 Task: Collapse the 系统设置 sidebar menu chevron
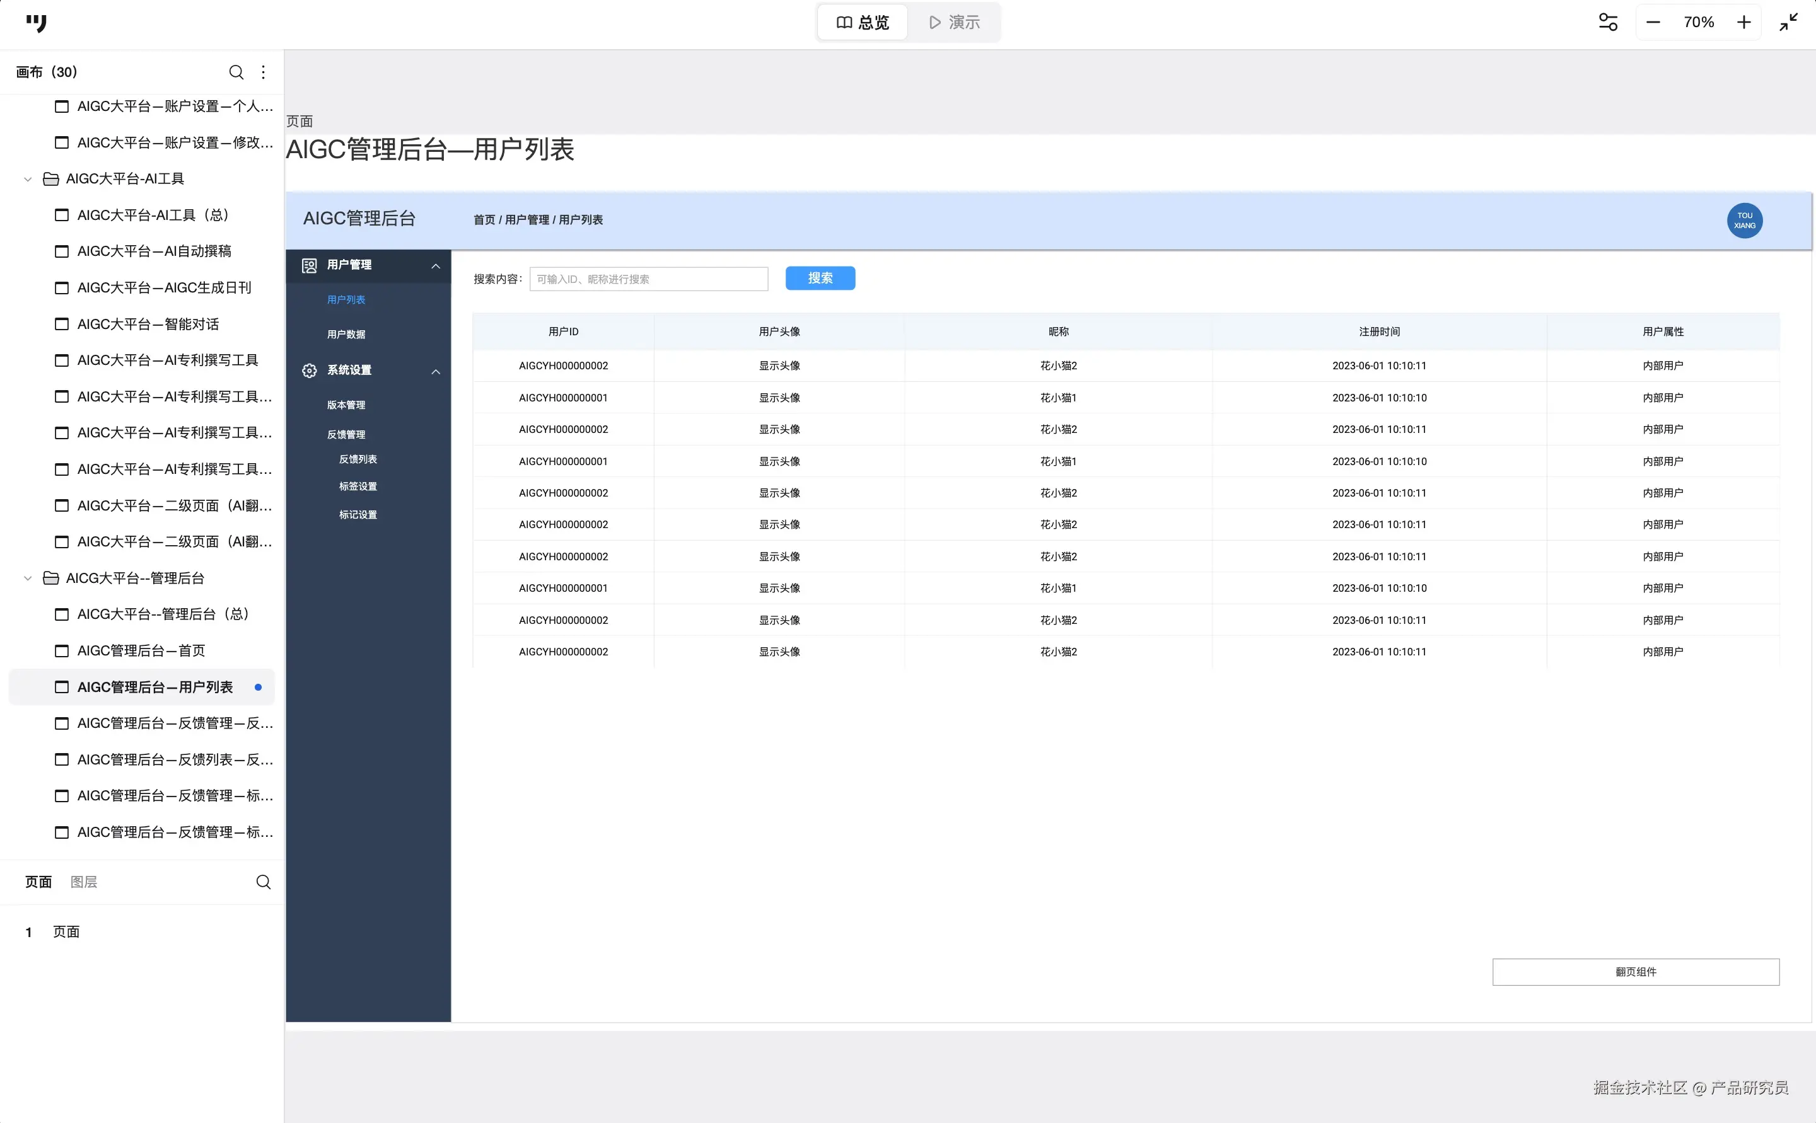click(x=436, y=371)
